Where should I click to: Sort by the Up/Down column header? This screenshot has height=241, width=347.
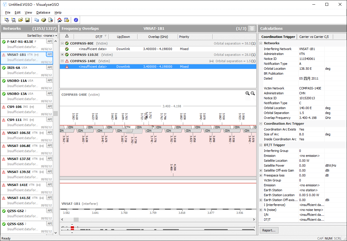[x=123, y=36]
